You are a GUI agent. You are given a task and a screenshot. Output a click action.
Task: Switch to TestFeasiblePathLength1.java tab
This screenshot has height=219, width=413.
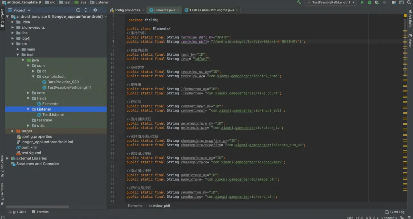(212, 10)
